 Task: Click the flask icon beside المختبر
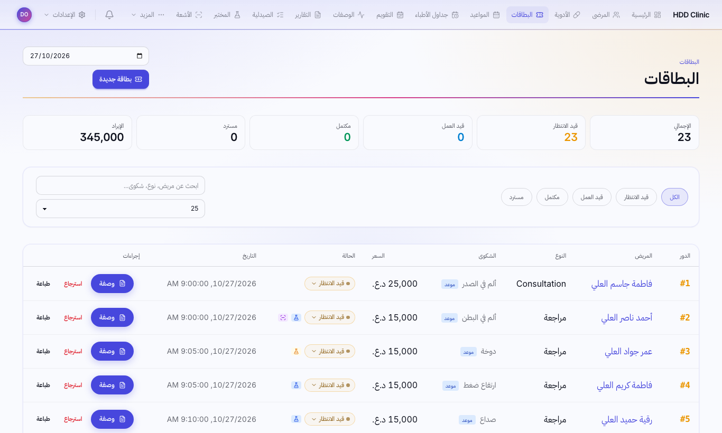pos(237,15)
